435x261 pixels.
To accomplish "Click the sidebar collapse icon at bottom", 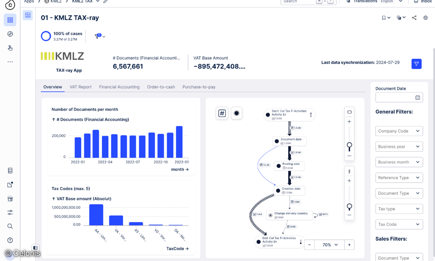I will [36, 248].
